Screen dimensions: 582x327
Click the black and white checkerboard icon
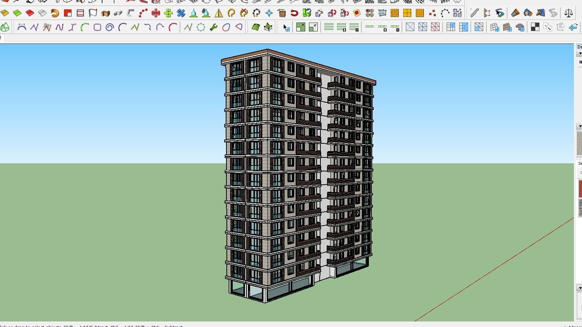coord(535,27)
